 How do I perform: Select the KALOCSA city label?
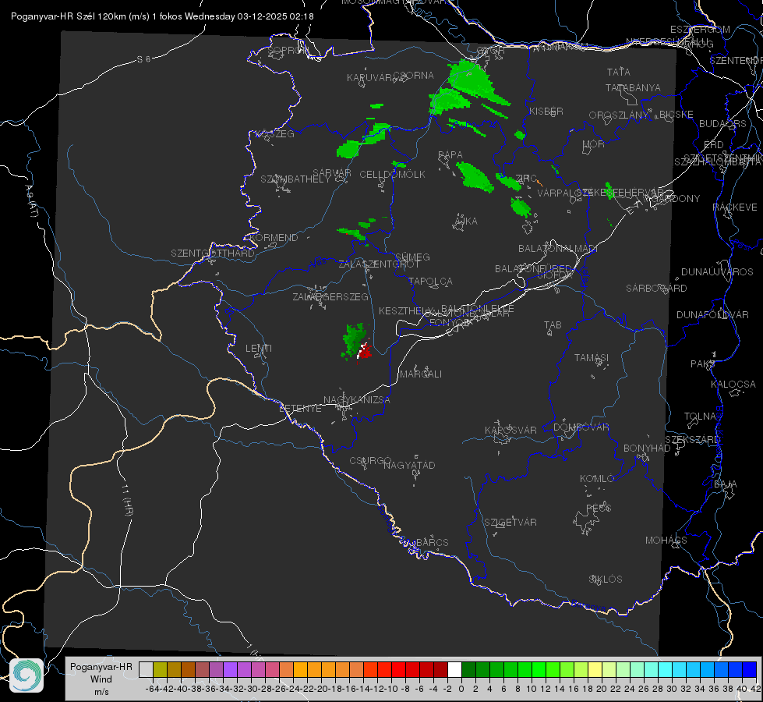733,385
